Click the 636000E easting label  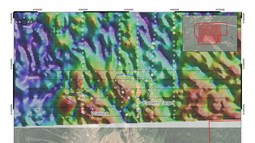(x=174, y=10)
